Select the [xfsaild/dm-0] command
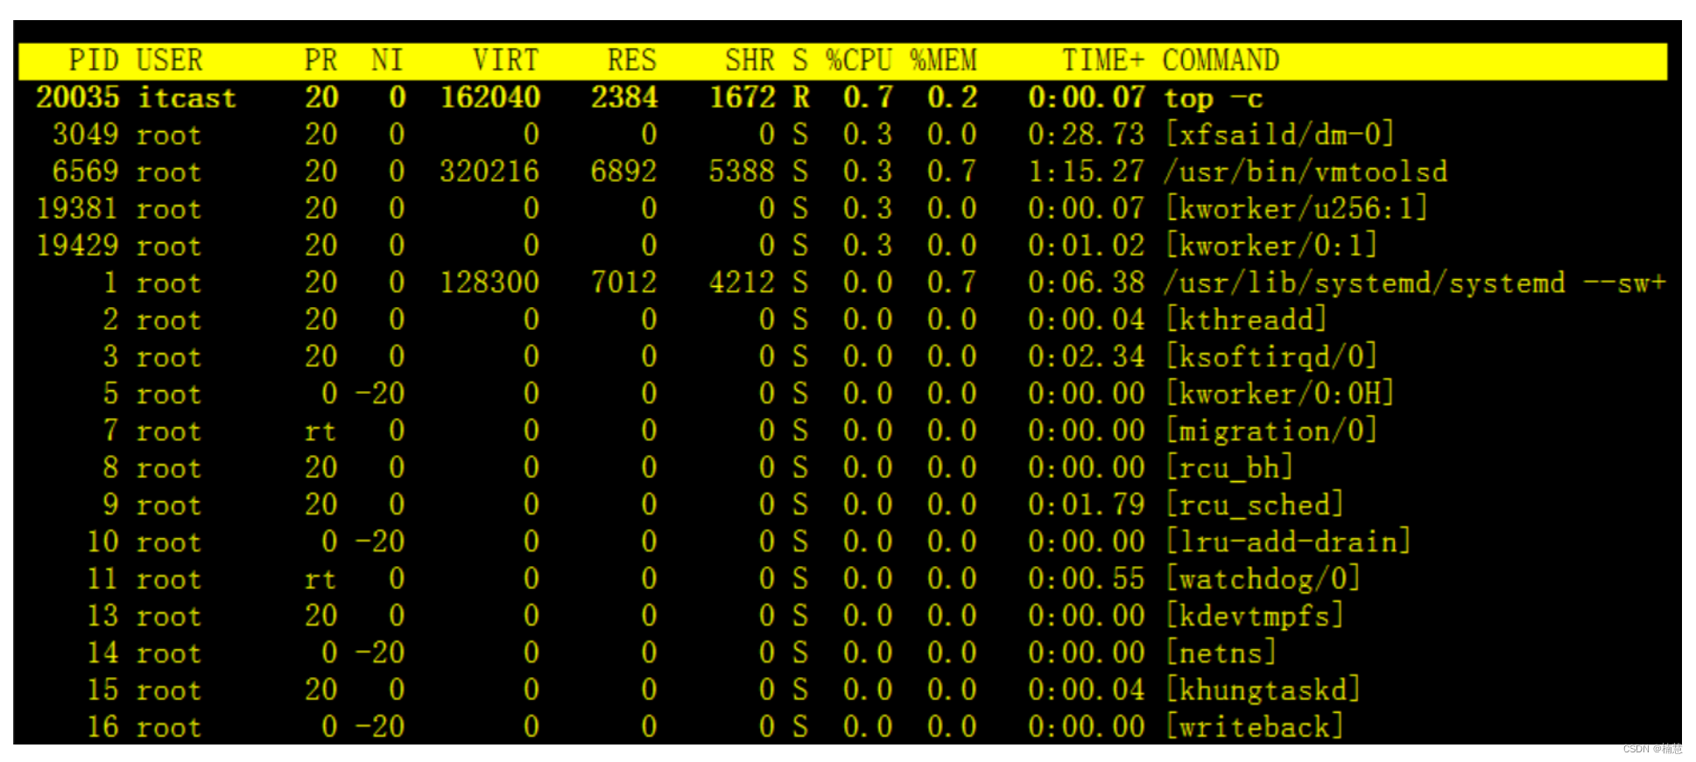This screenshot has height=762, width=1696. point(1279,135)
